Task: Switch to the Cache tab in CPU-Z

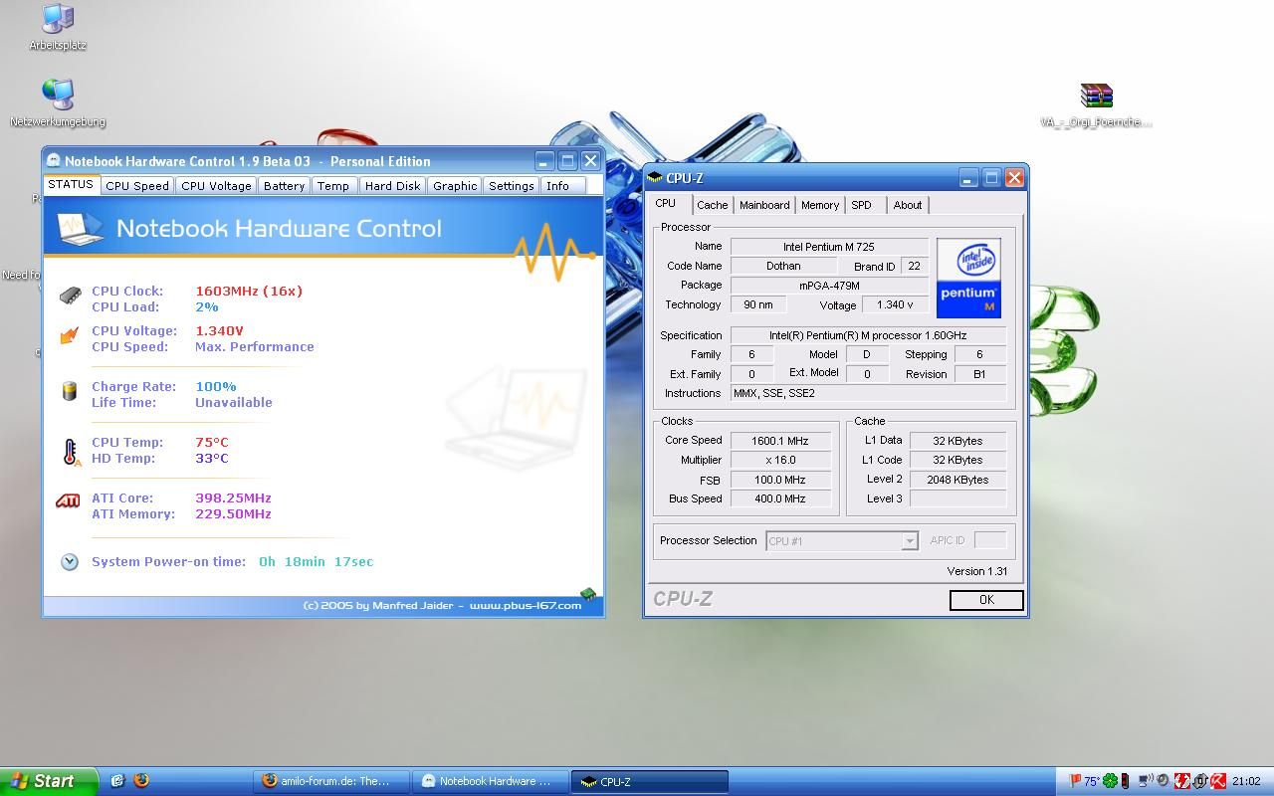Action: point(712,205)
